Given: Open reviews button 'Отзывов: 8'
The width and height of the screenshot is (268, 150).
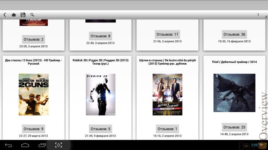Looking at the screenshot, I should click(x=100, y=36).
